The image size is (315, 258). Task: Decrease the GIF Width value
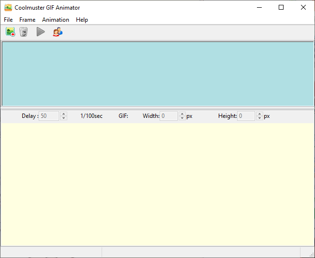pyautogui.click(x=182, y=118)
